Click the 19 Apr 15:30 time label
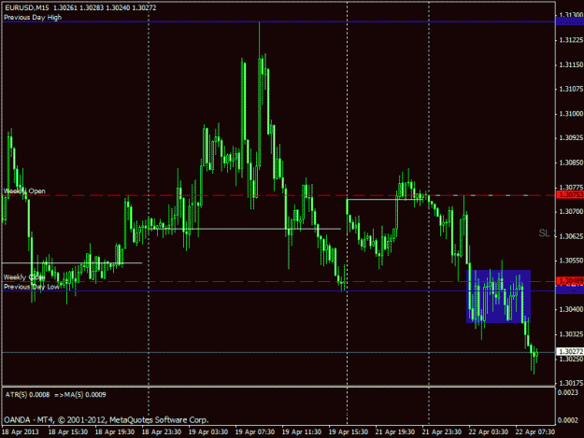The width and height of the screenshot is (584, 438). tap(349, 432)
